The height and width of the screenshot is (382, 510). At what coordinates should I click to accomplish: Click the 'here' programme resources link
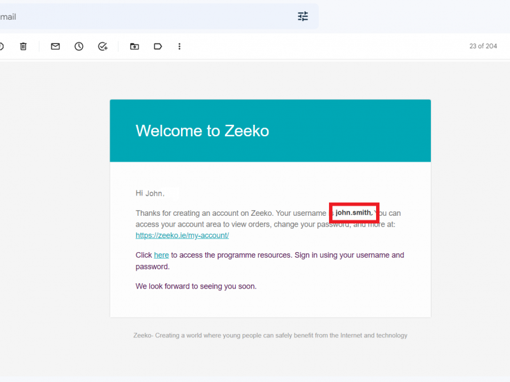161,255
